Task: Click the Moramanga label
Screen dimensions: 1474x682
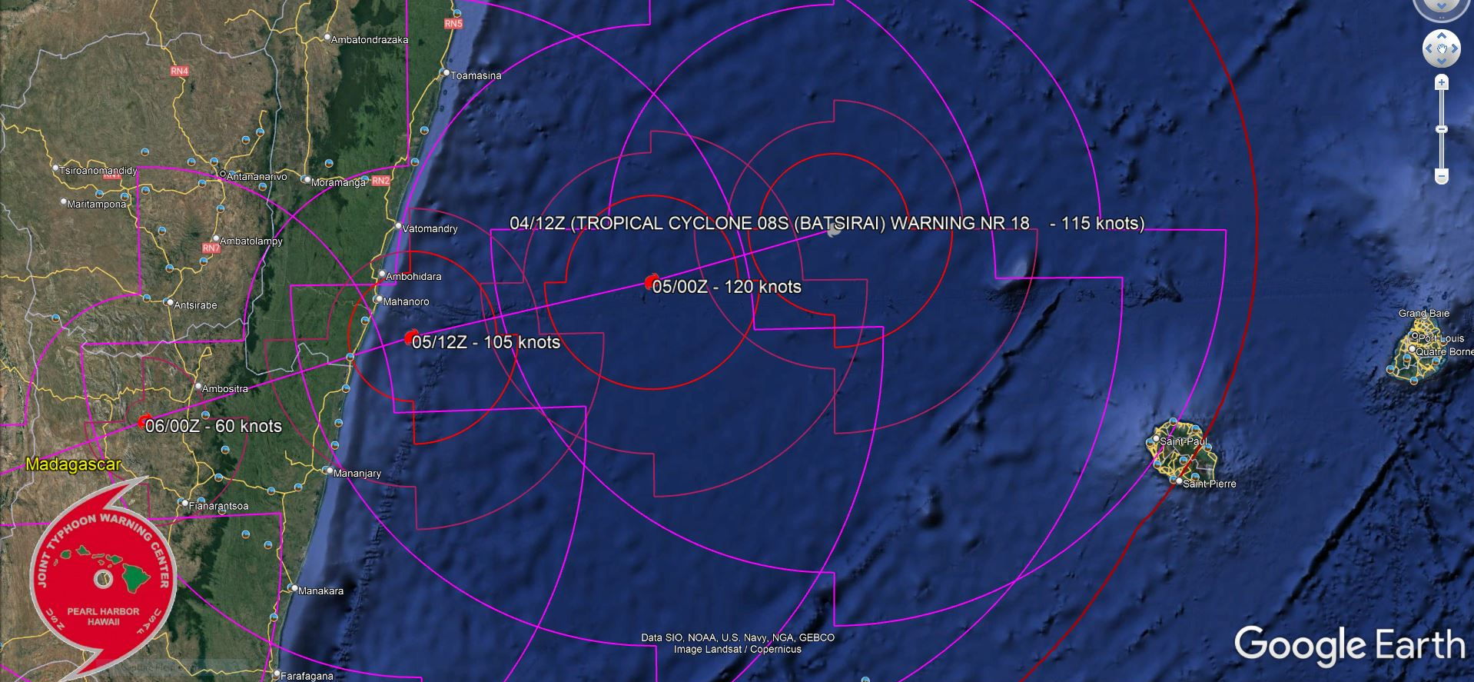Action: point(339,183)
